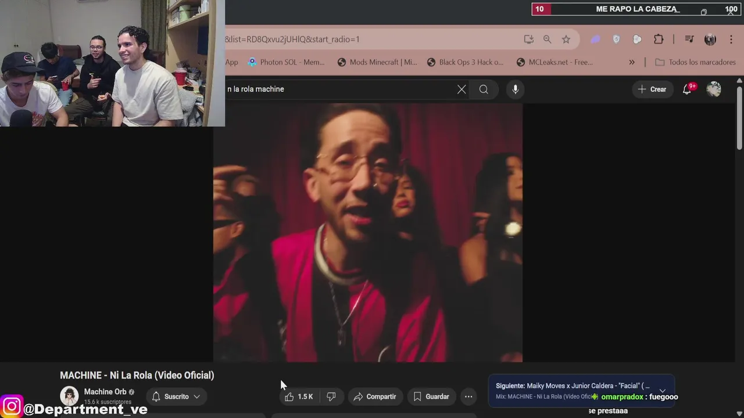
Task: Click the Siguiente next video title
Action: click(x=573, y=386)
